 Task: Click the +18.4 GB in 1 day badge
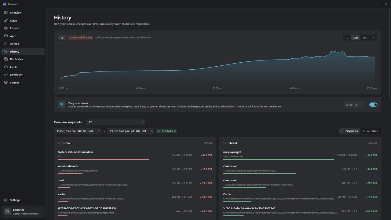[80, 38]
